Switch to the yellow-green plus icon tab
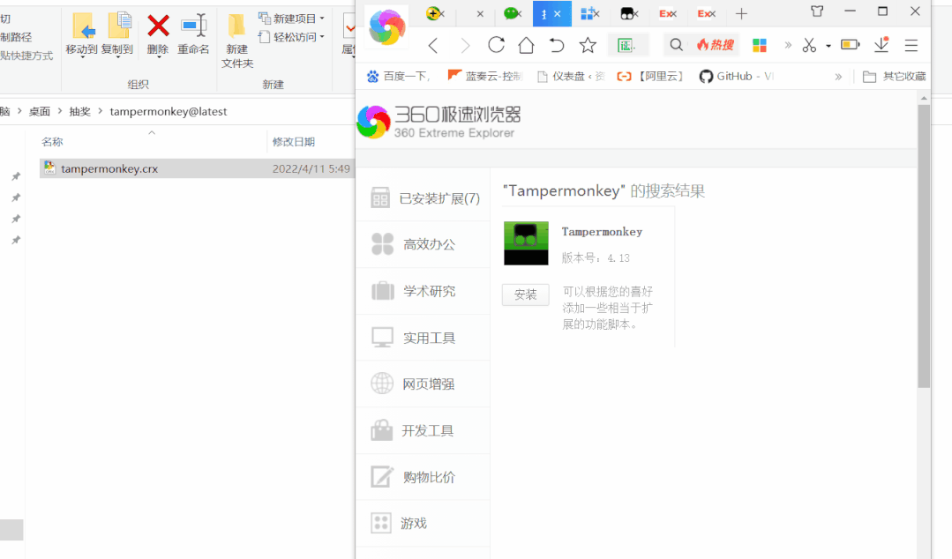 (433, 13)
